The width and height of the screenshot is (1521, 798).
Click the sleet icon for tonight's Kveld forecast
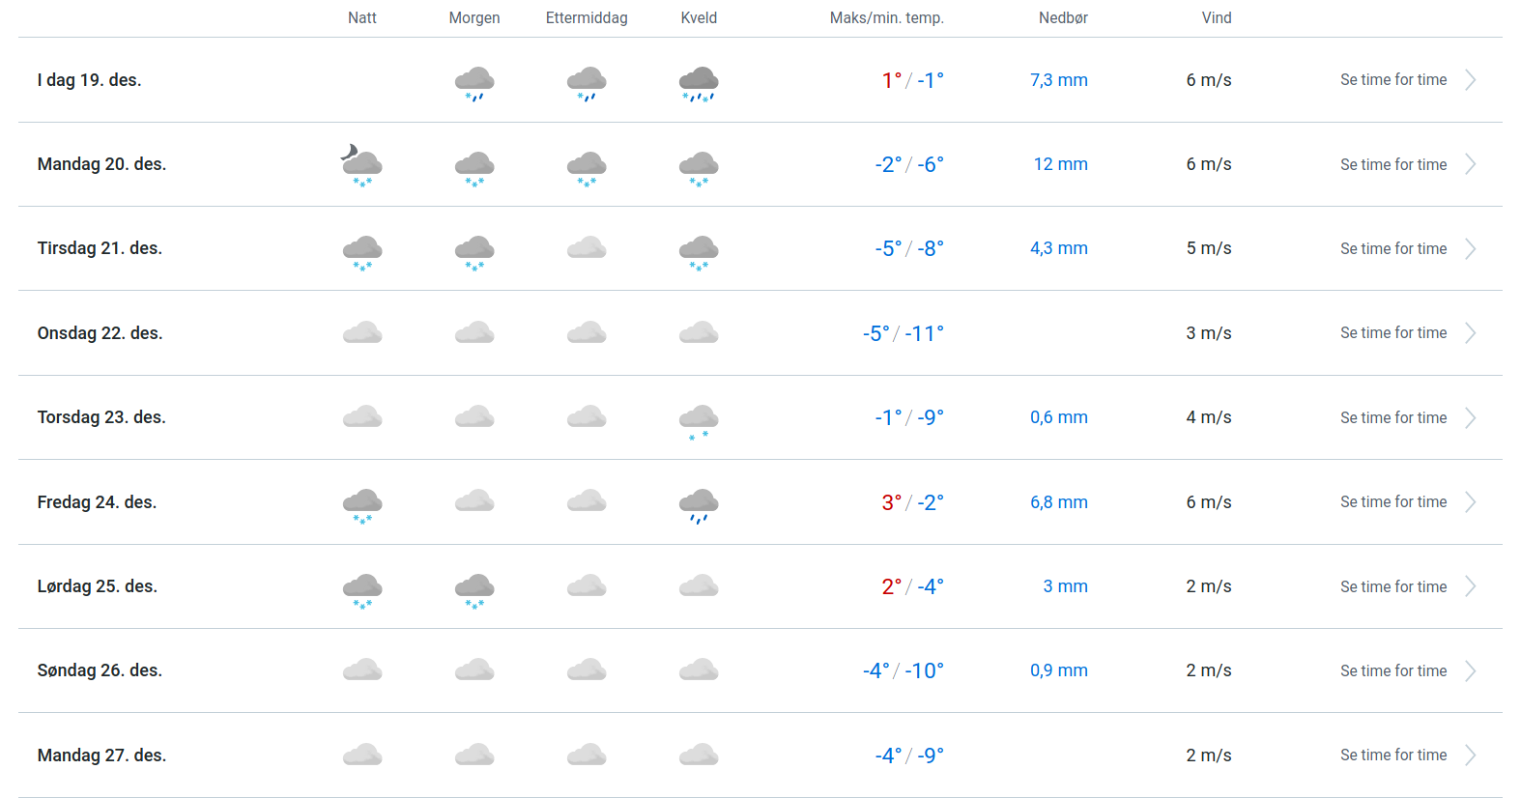698,83
